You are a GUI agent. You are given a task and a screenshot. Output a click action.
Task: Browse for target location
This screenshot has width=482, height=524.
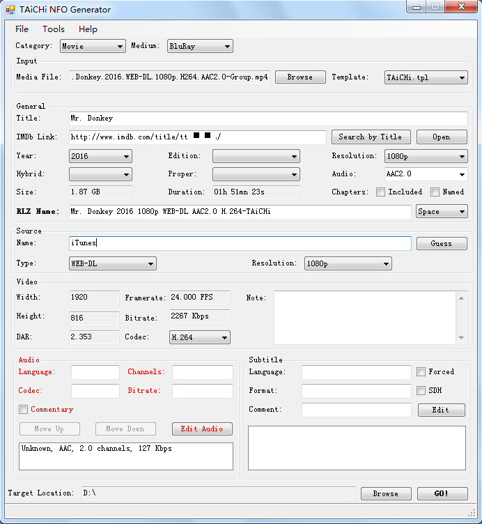click(386, 493)
